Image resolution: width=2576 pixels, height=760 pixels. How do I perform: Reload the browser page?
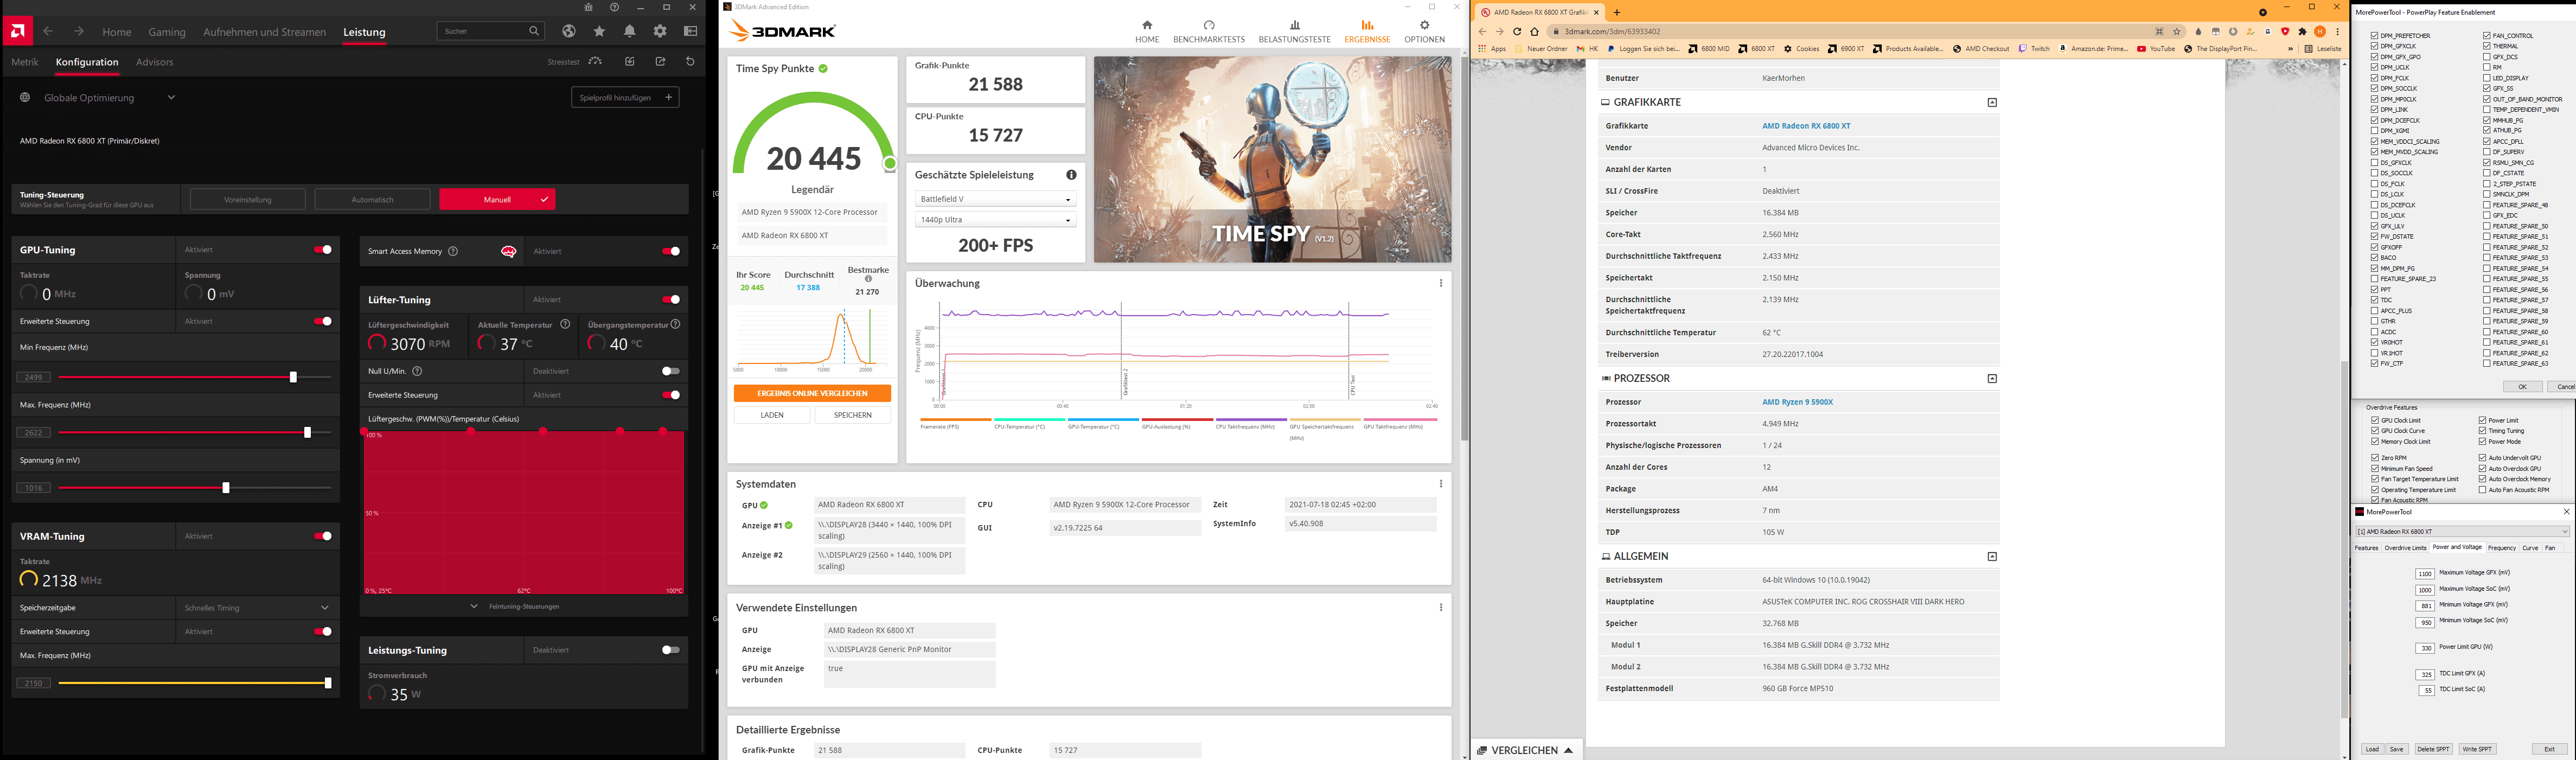[1517, 31]
